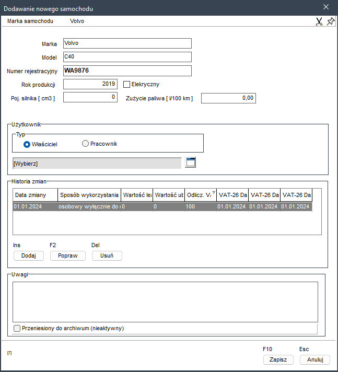
Task: Click the 'Marka samochodu' header label
Action: [x=30, y=21]
